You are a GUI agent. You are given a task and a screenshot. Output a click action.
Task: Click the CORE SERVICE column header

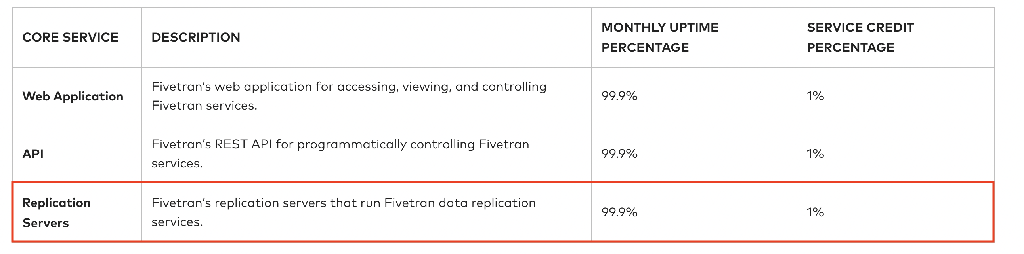(71, 37)
